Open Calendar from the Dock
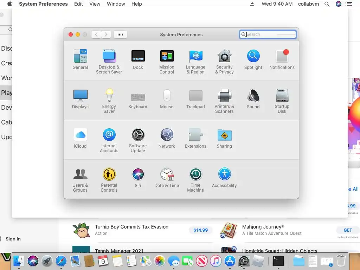 tap(103, 261)
